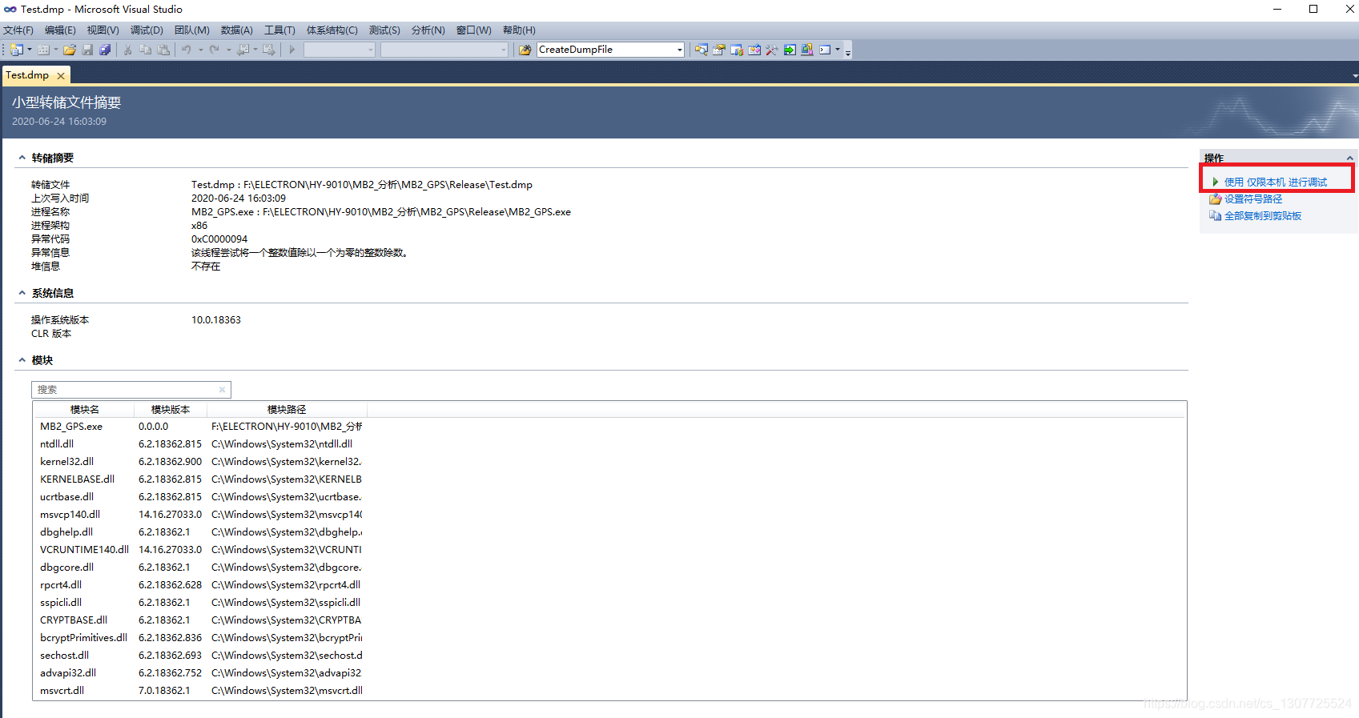Click the Copy All to Clipboard icon
Image resolution: width=1359 pixels, height=718 pixels.
tap(1216, 216)
